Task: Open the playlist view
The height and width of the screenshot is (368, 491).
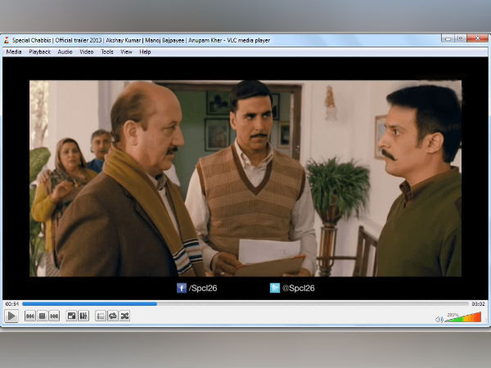Action: [101, 316]
